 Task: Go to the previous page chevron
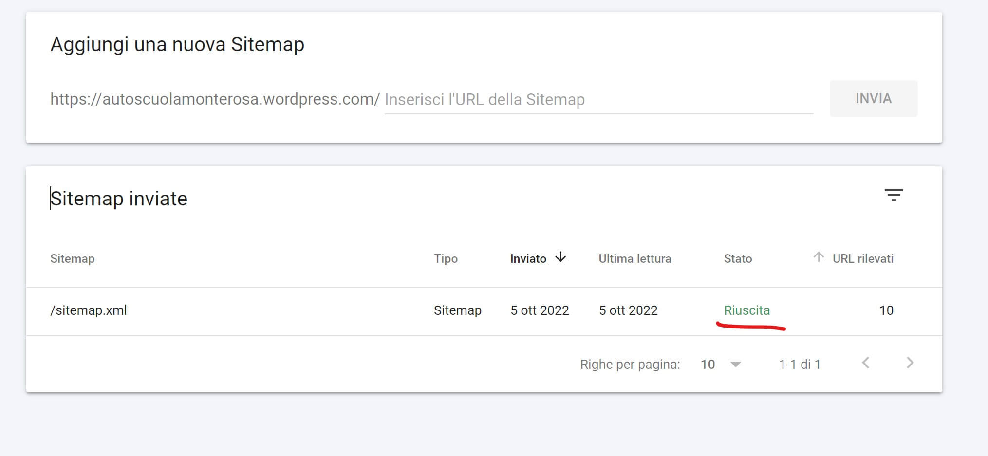point(865,363)
